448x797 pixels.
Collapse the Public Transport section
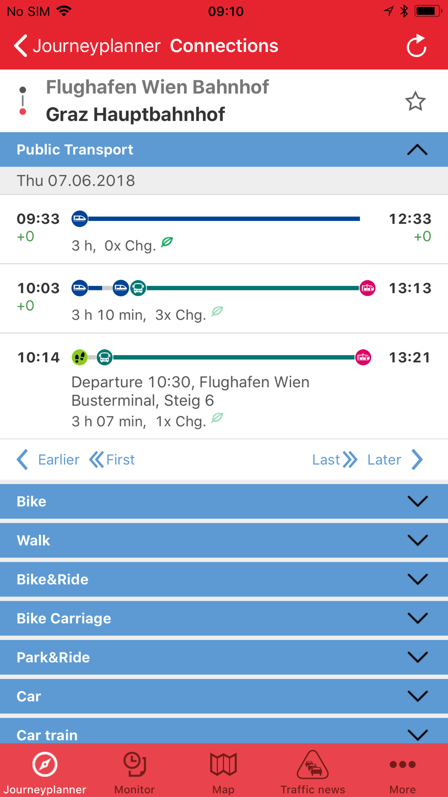coord(417,150)
